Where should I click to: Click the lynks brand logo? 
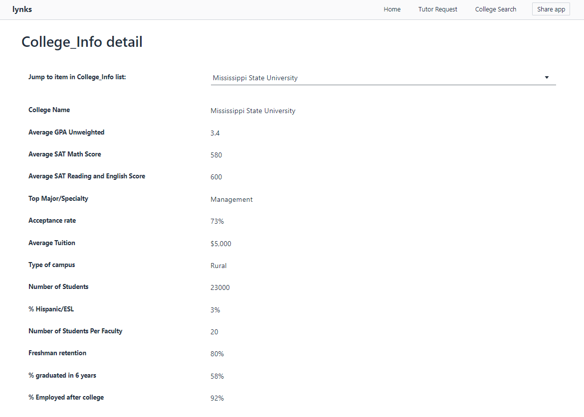[x=22, y=9]
